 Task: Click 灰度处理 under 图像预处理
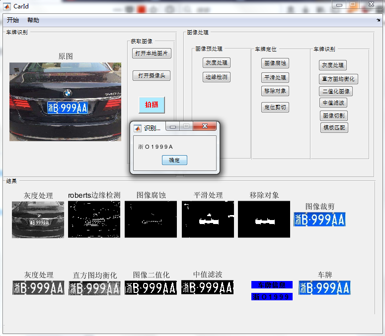pyautogui.click(x=217, y=63)
